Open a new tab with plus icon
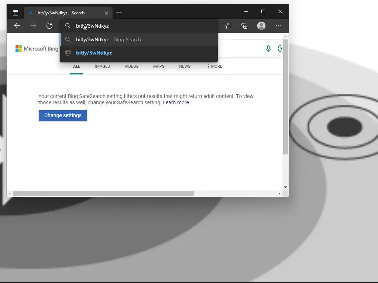Viewport: 378px width, 283px height. click(x=119, y=13)
